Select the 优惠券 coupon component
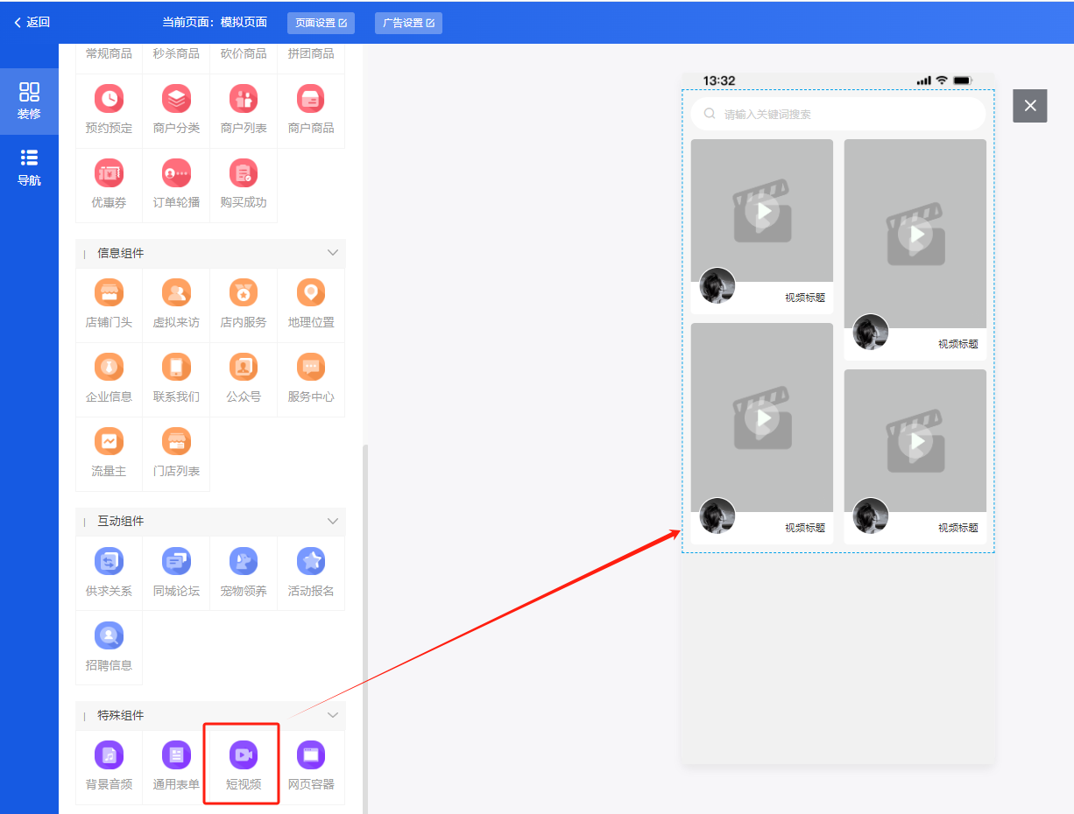 (109, 184)
